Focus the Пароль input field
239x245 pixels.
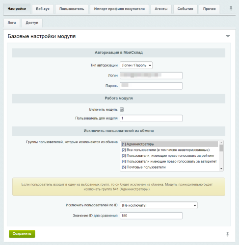(151, 86)
